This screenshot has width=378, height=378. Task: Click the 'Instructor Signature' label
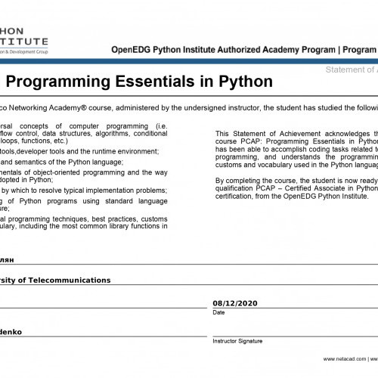(237, 341)
